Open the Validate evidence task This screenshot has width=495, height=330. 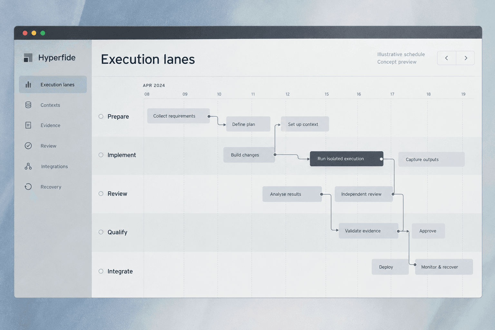click(x=368, y=231)
